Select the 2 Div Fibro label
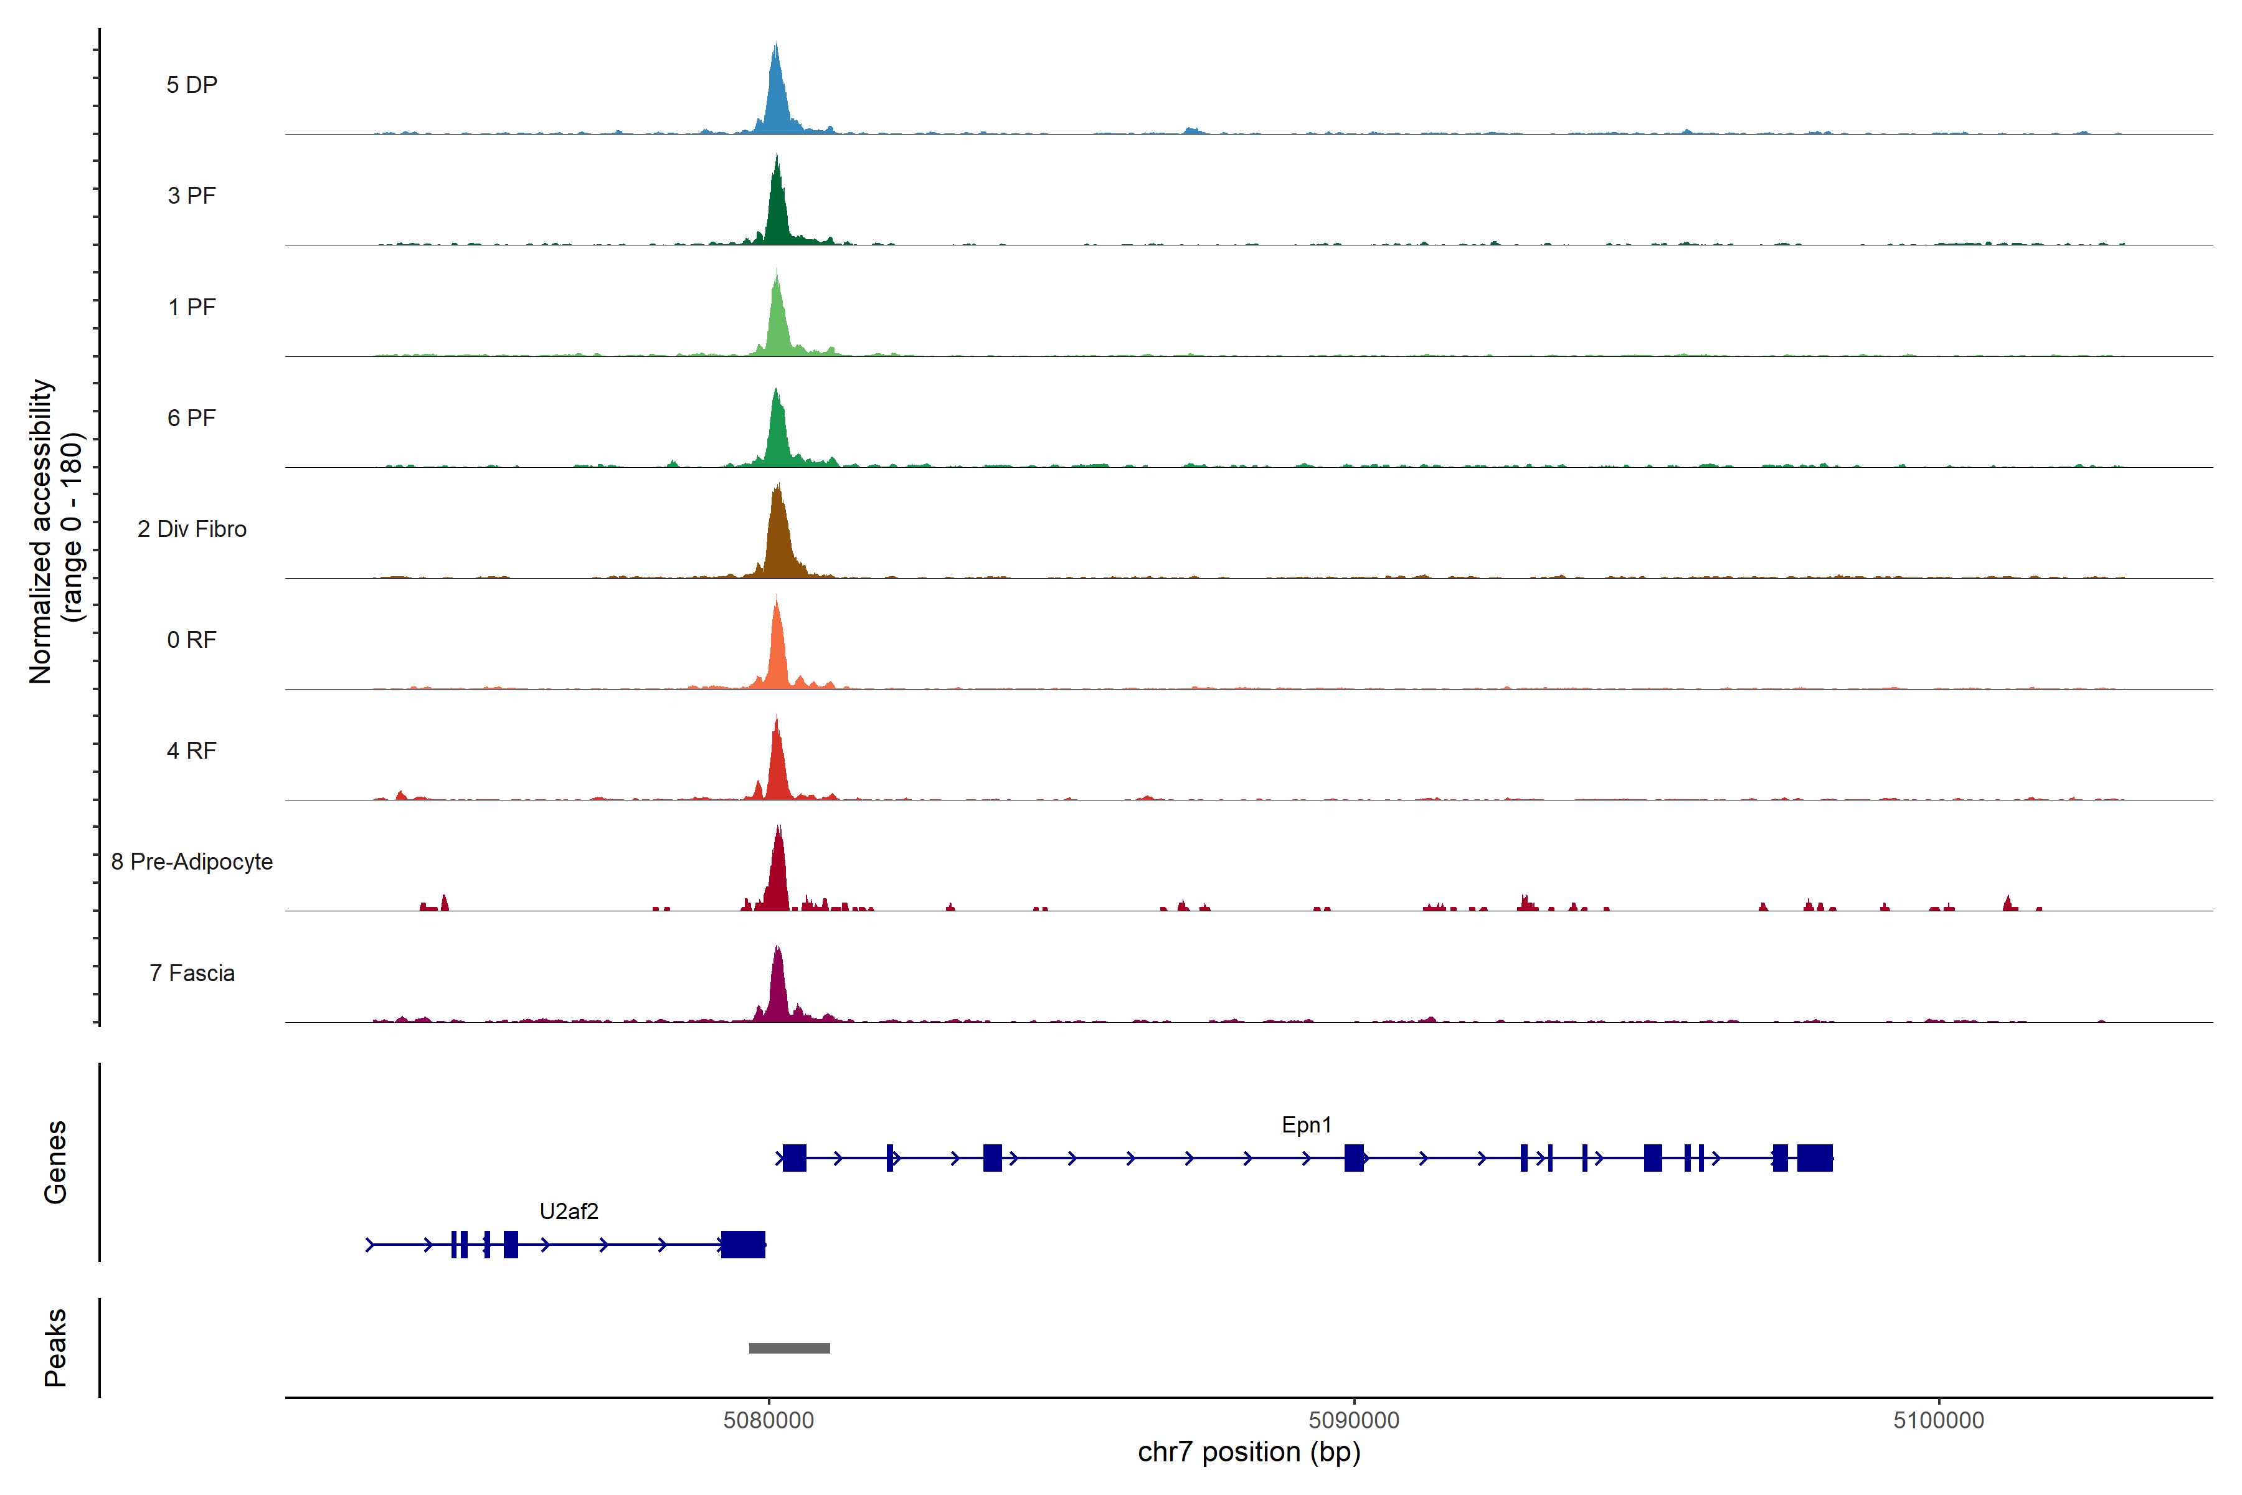2242x1495 pixels. 192,529
